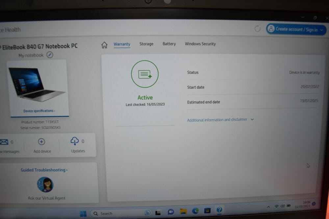Click the refresh icon near sign in
This screenshot has height=219, width=329.
coord(258,29)
